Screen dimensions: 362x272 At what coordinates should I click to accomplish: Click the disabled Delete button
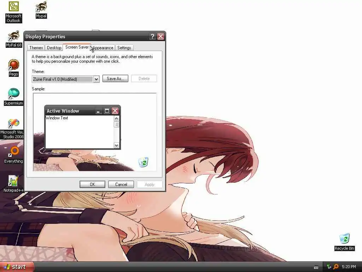(144, 78)
